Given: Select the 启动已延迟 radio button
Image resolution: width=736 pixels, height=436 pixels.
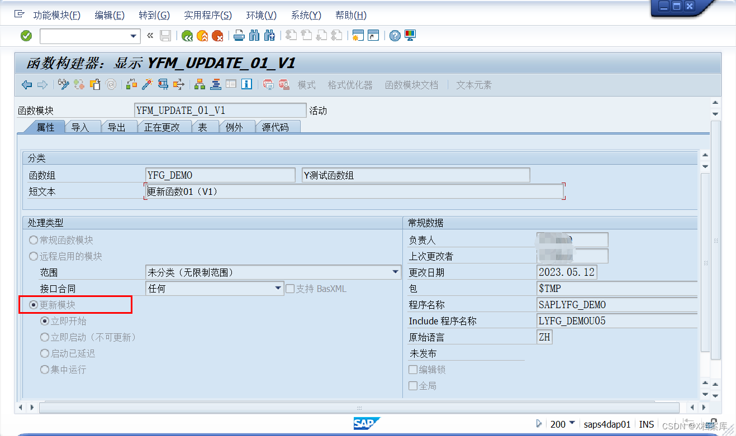Looking at the screenshot, I should 45,353.
